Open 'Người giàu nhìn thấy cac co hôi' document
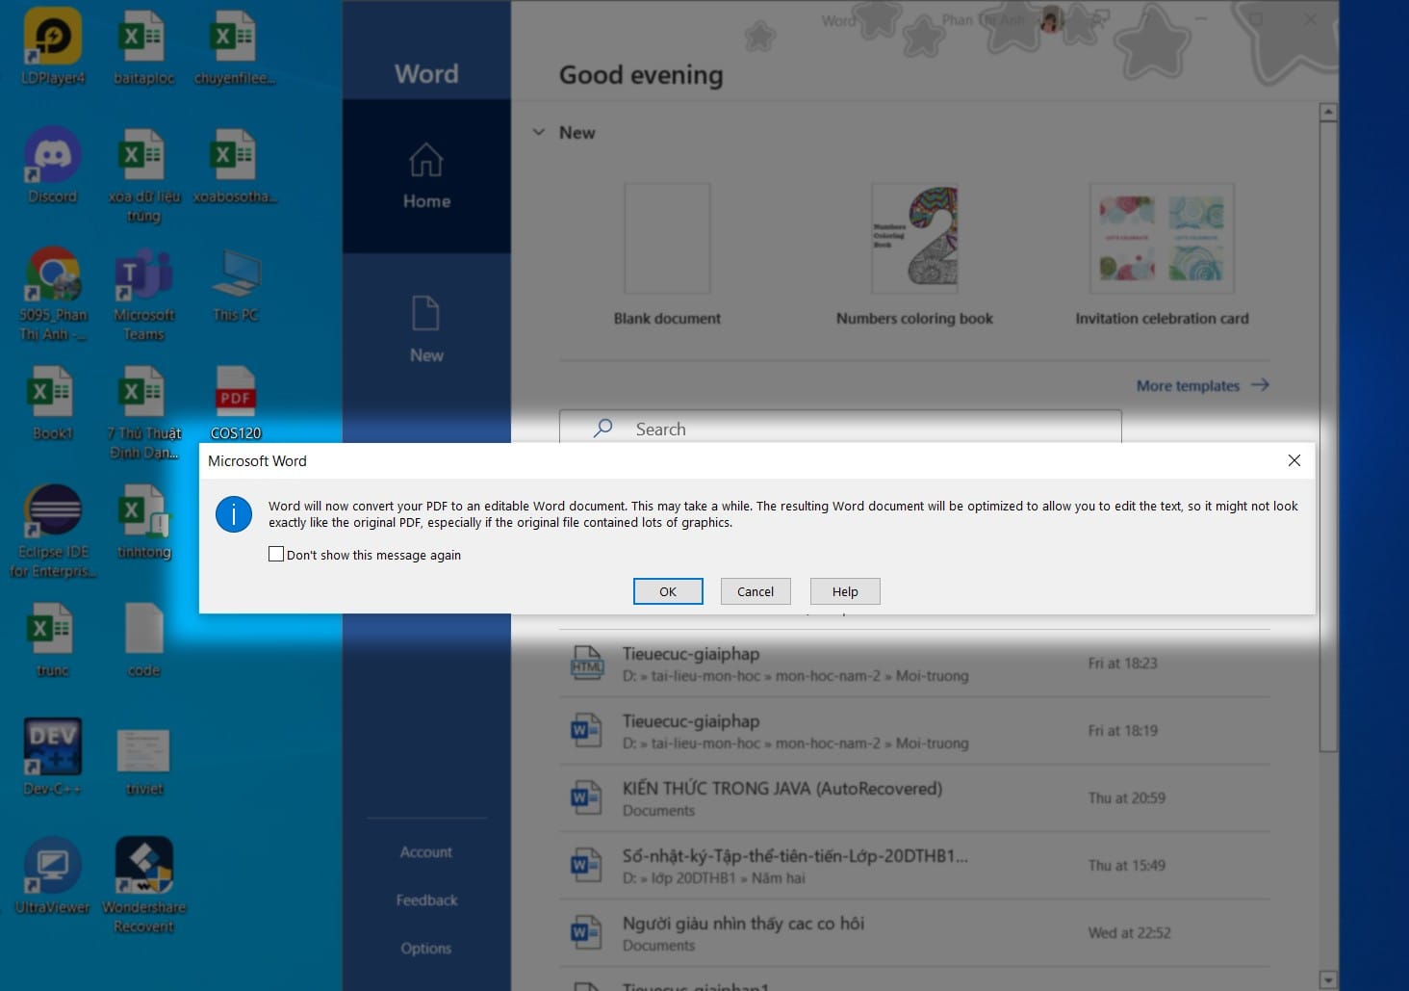The height and width of the screenshot is (991, 1409). coord(914,933)
